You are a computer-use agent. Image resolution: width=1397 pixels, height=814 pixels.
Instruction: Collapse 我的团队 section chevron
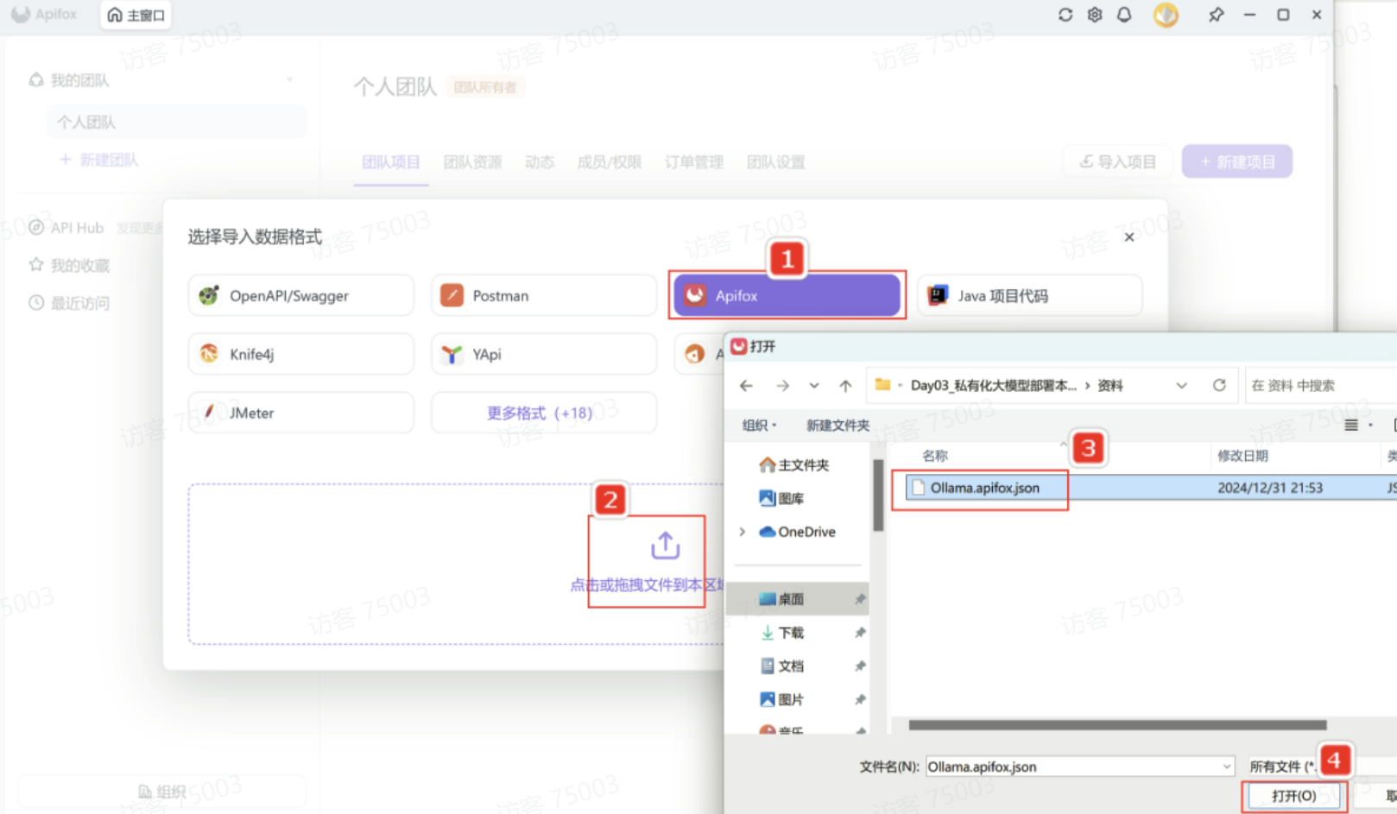[290, 80]
